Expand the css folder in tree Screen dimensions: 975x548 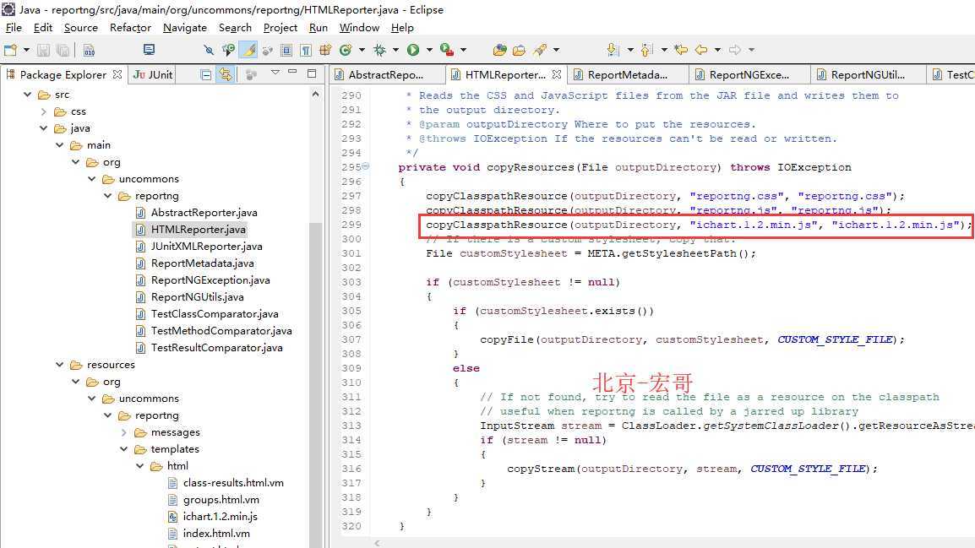pos(44,111)
